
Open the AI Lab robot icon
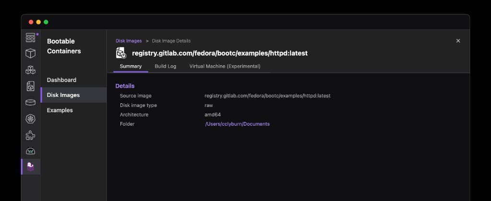(x=30, y=151)
